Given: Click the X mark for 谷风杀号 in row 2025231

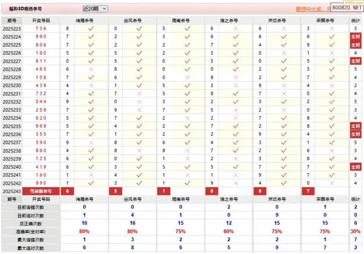Looking at the screenshot, I should click(139, 93).
